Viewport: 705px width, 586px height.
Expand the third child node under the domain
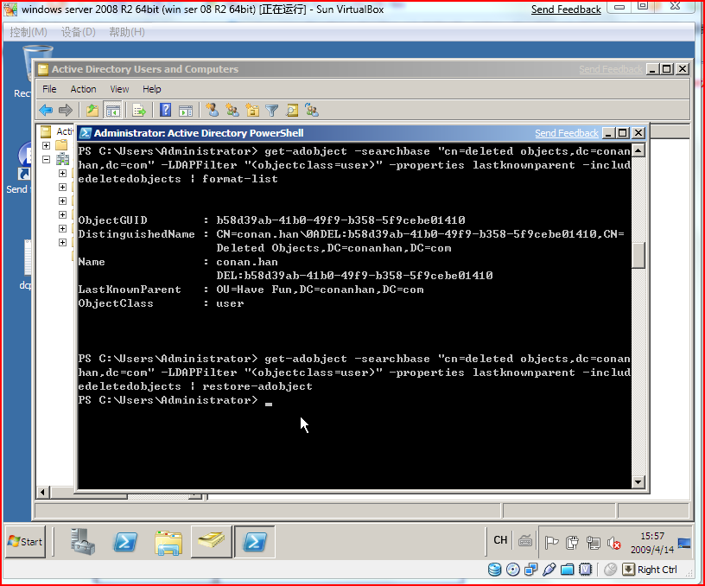[62, 201]
